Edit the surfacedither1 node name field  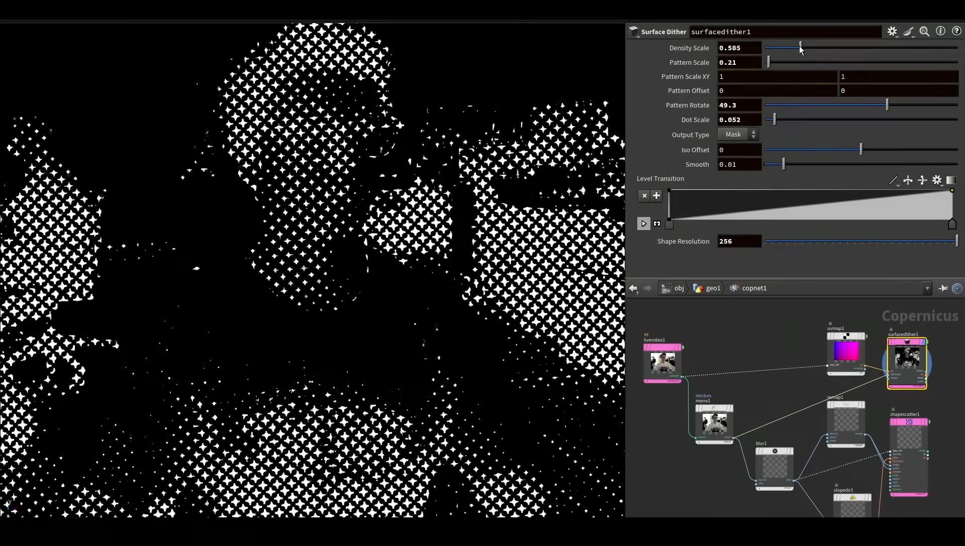pos(786,32)
